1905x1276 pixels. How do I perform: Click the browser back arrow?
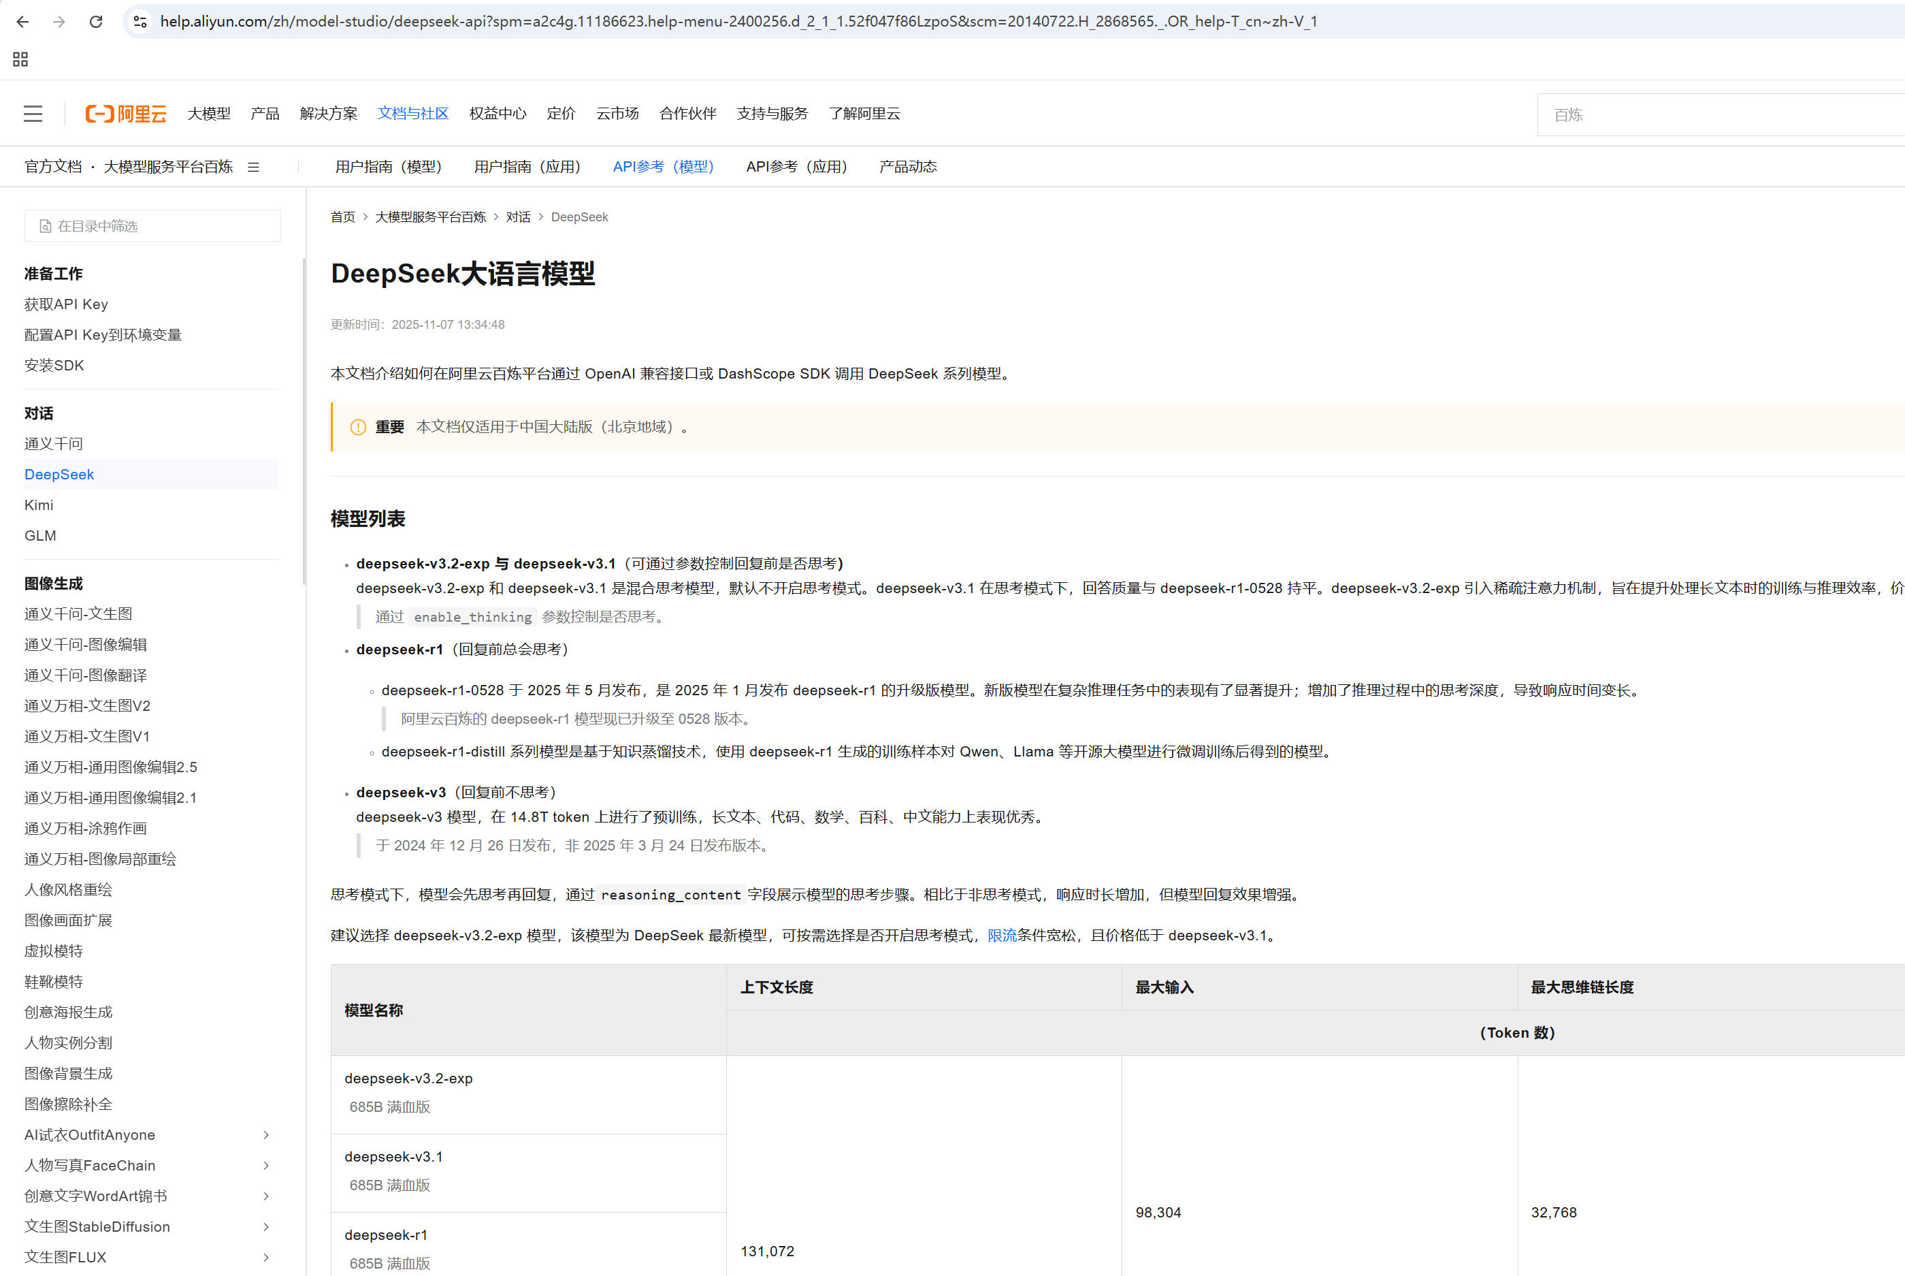click(x=22, y=22)
